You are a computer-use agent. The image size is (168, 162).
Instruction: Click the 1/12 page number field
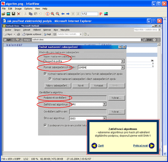(x=90, y=14)
